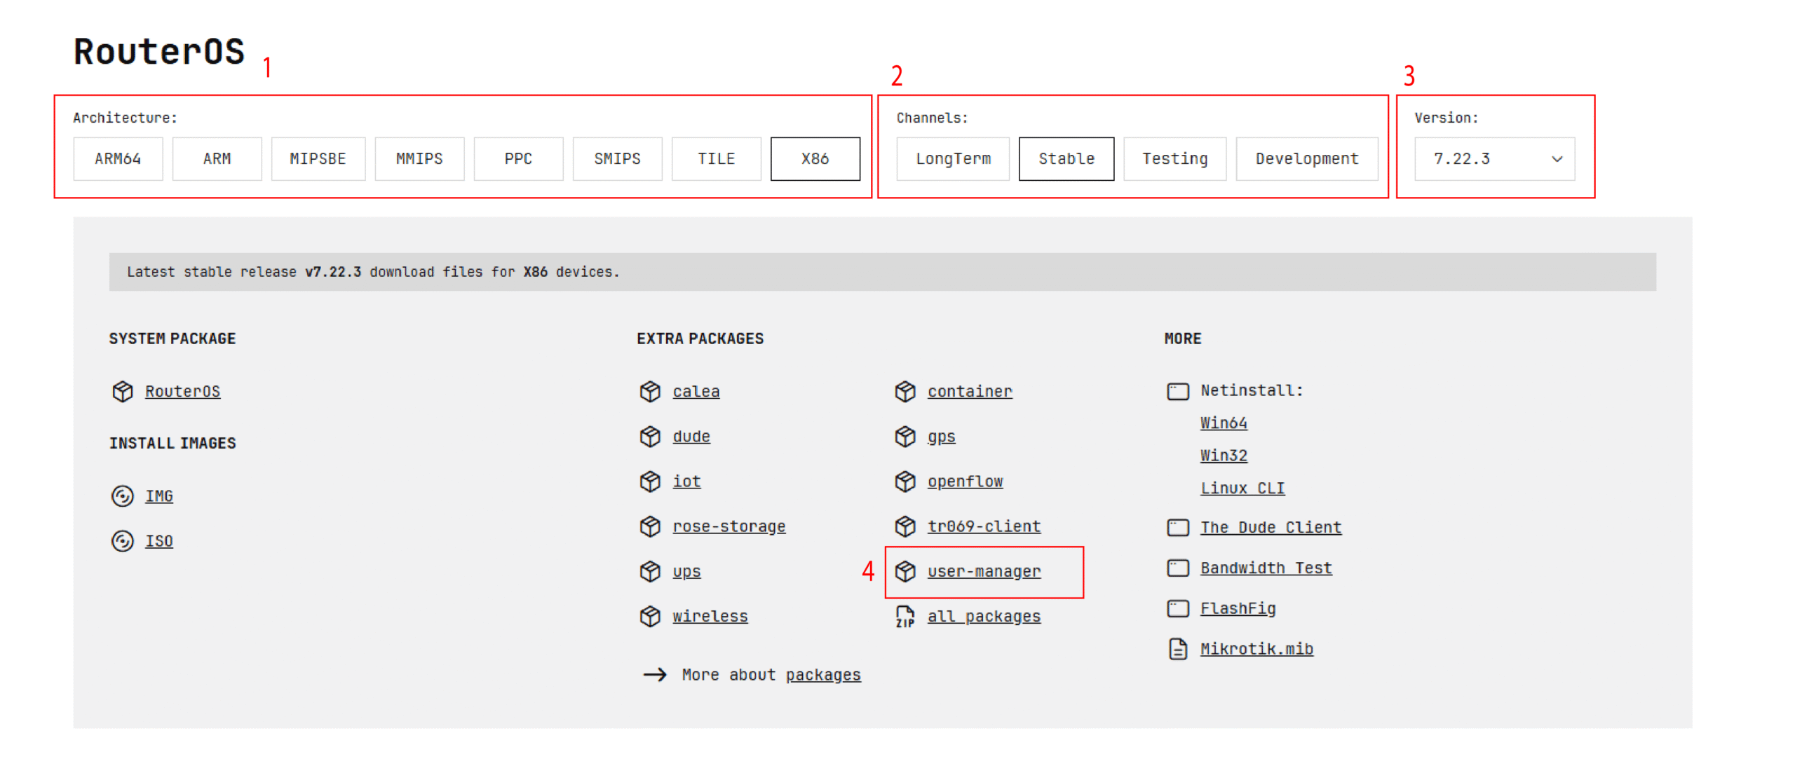Download Netinstall Win64
This screenshot has width=1795, height=759.
1224,423
